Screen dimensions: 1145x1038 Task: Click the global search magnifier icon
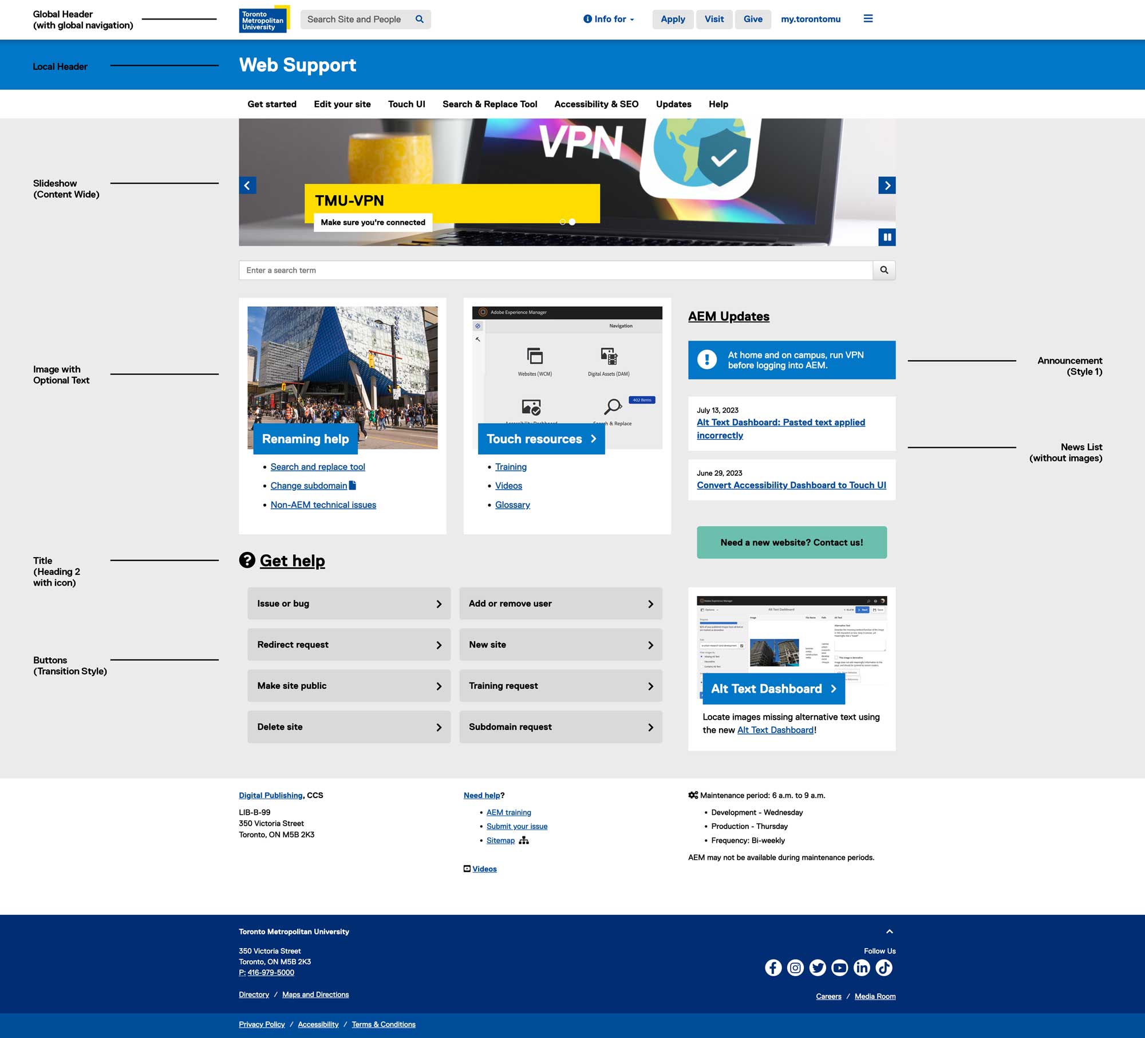click(x=420, y=19)
